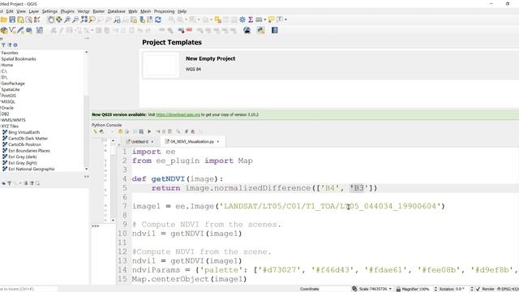The image size is (519, 292).
Task: Open Statistical Summary sigma icon
Action: coord(251,19)
